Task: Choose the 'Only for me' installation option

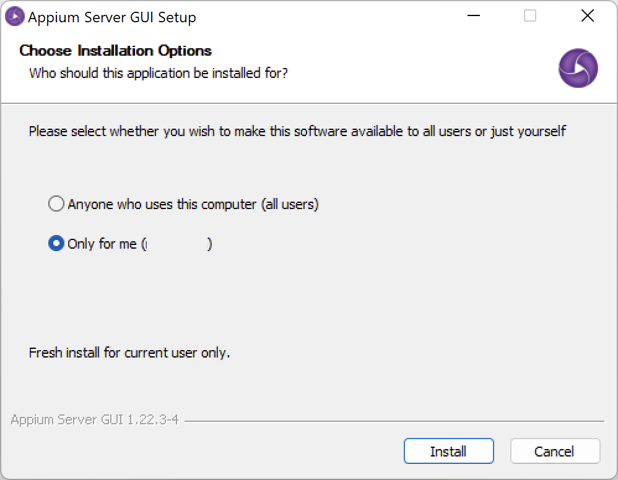Action: (56, 244)
